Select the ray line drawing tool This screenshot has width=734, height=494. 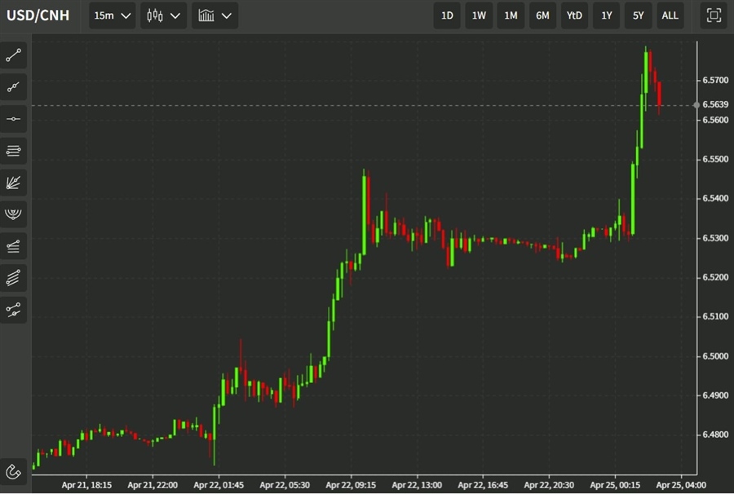tap(14, 87)
